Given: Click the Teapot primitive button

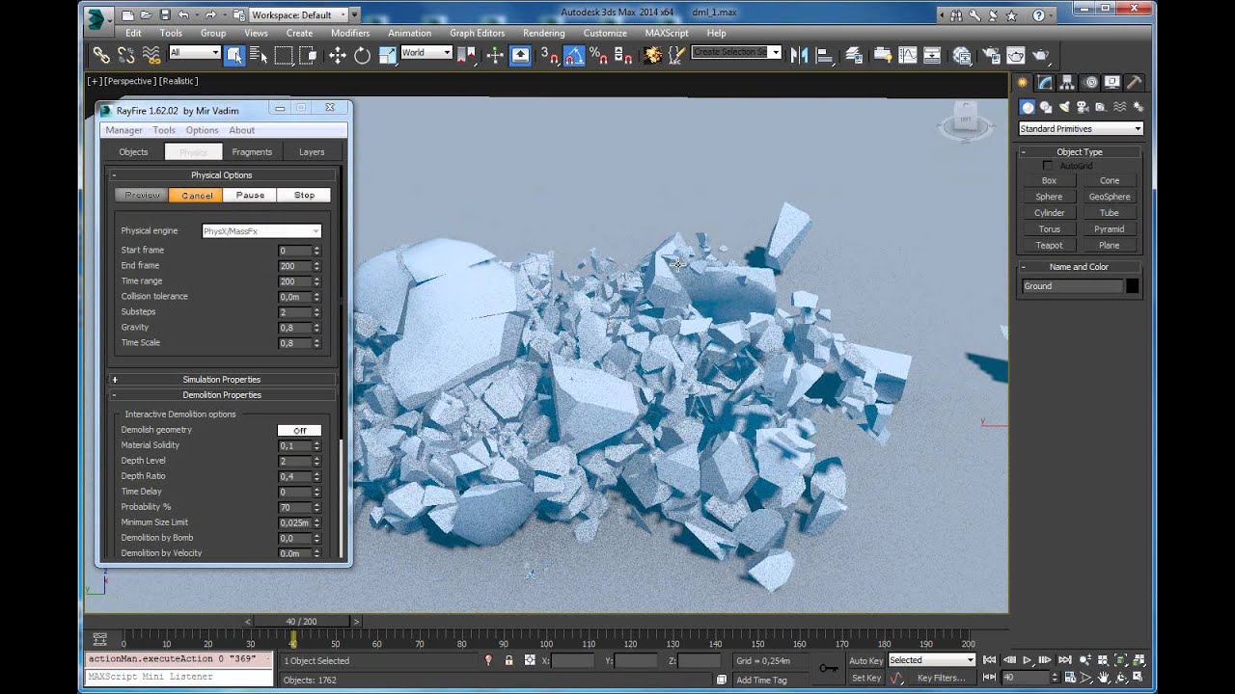Looking at the screenshot, I should [1049, 245].
